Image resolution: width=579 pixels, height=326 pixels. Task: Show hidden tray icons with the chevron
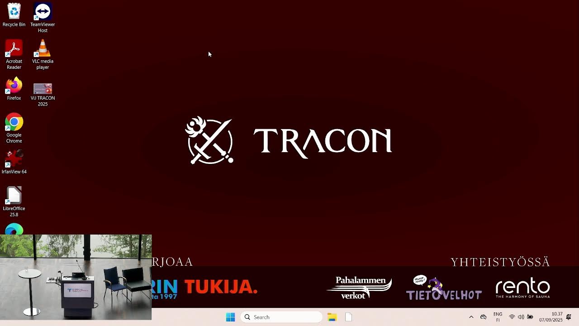pyautogui.click(x=471, y=317)
